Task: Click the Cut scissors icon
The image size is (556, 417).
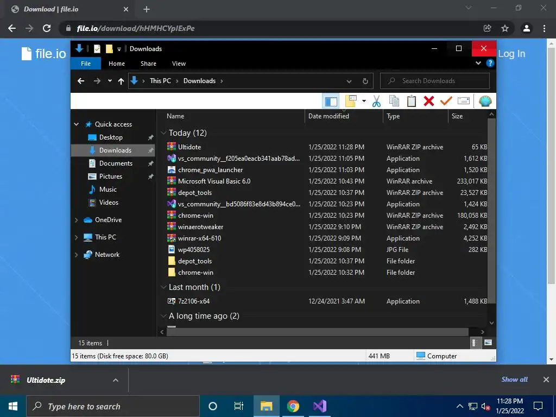Action: click(377, 102)
